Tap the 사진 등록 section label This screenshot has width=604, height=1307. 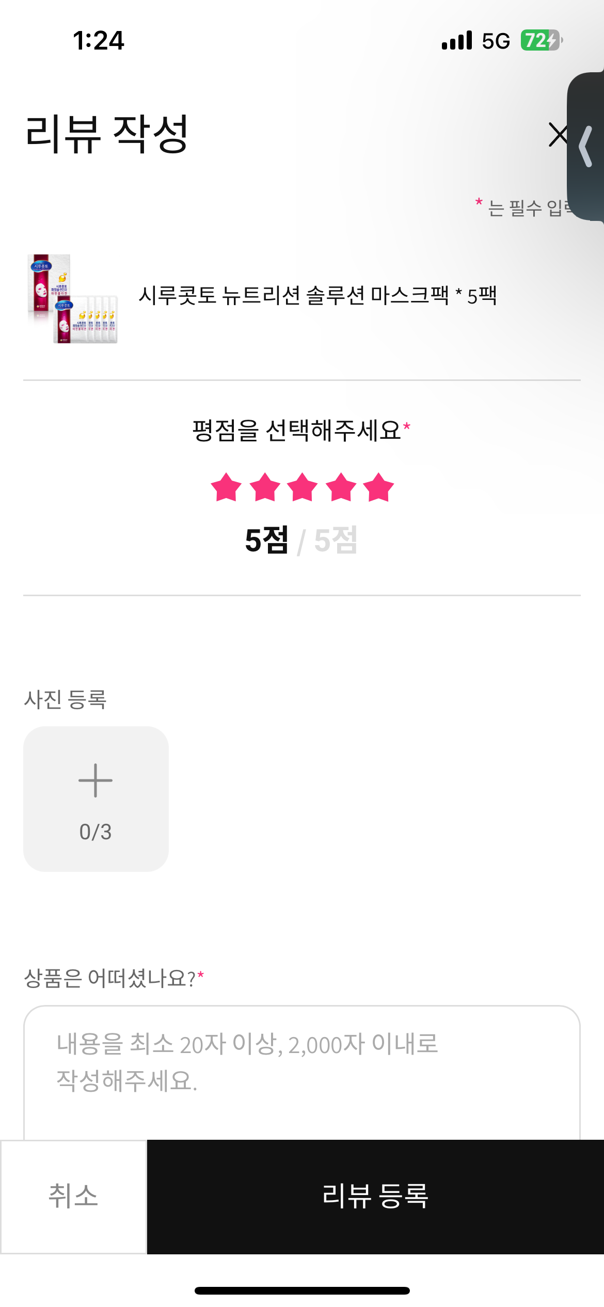[x=65, y=700]
